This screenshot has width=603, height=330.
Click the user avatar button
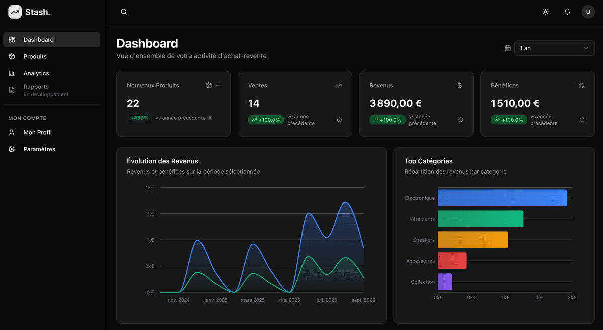coord(588,12)
